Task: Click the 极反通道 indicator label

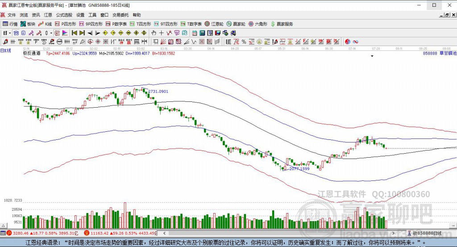Action: click(32, 53)
